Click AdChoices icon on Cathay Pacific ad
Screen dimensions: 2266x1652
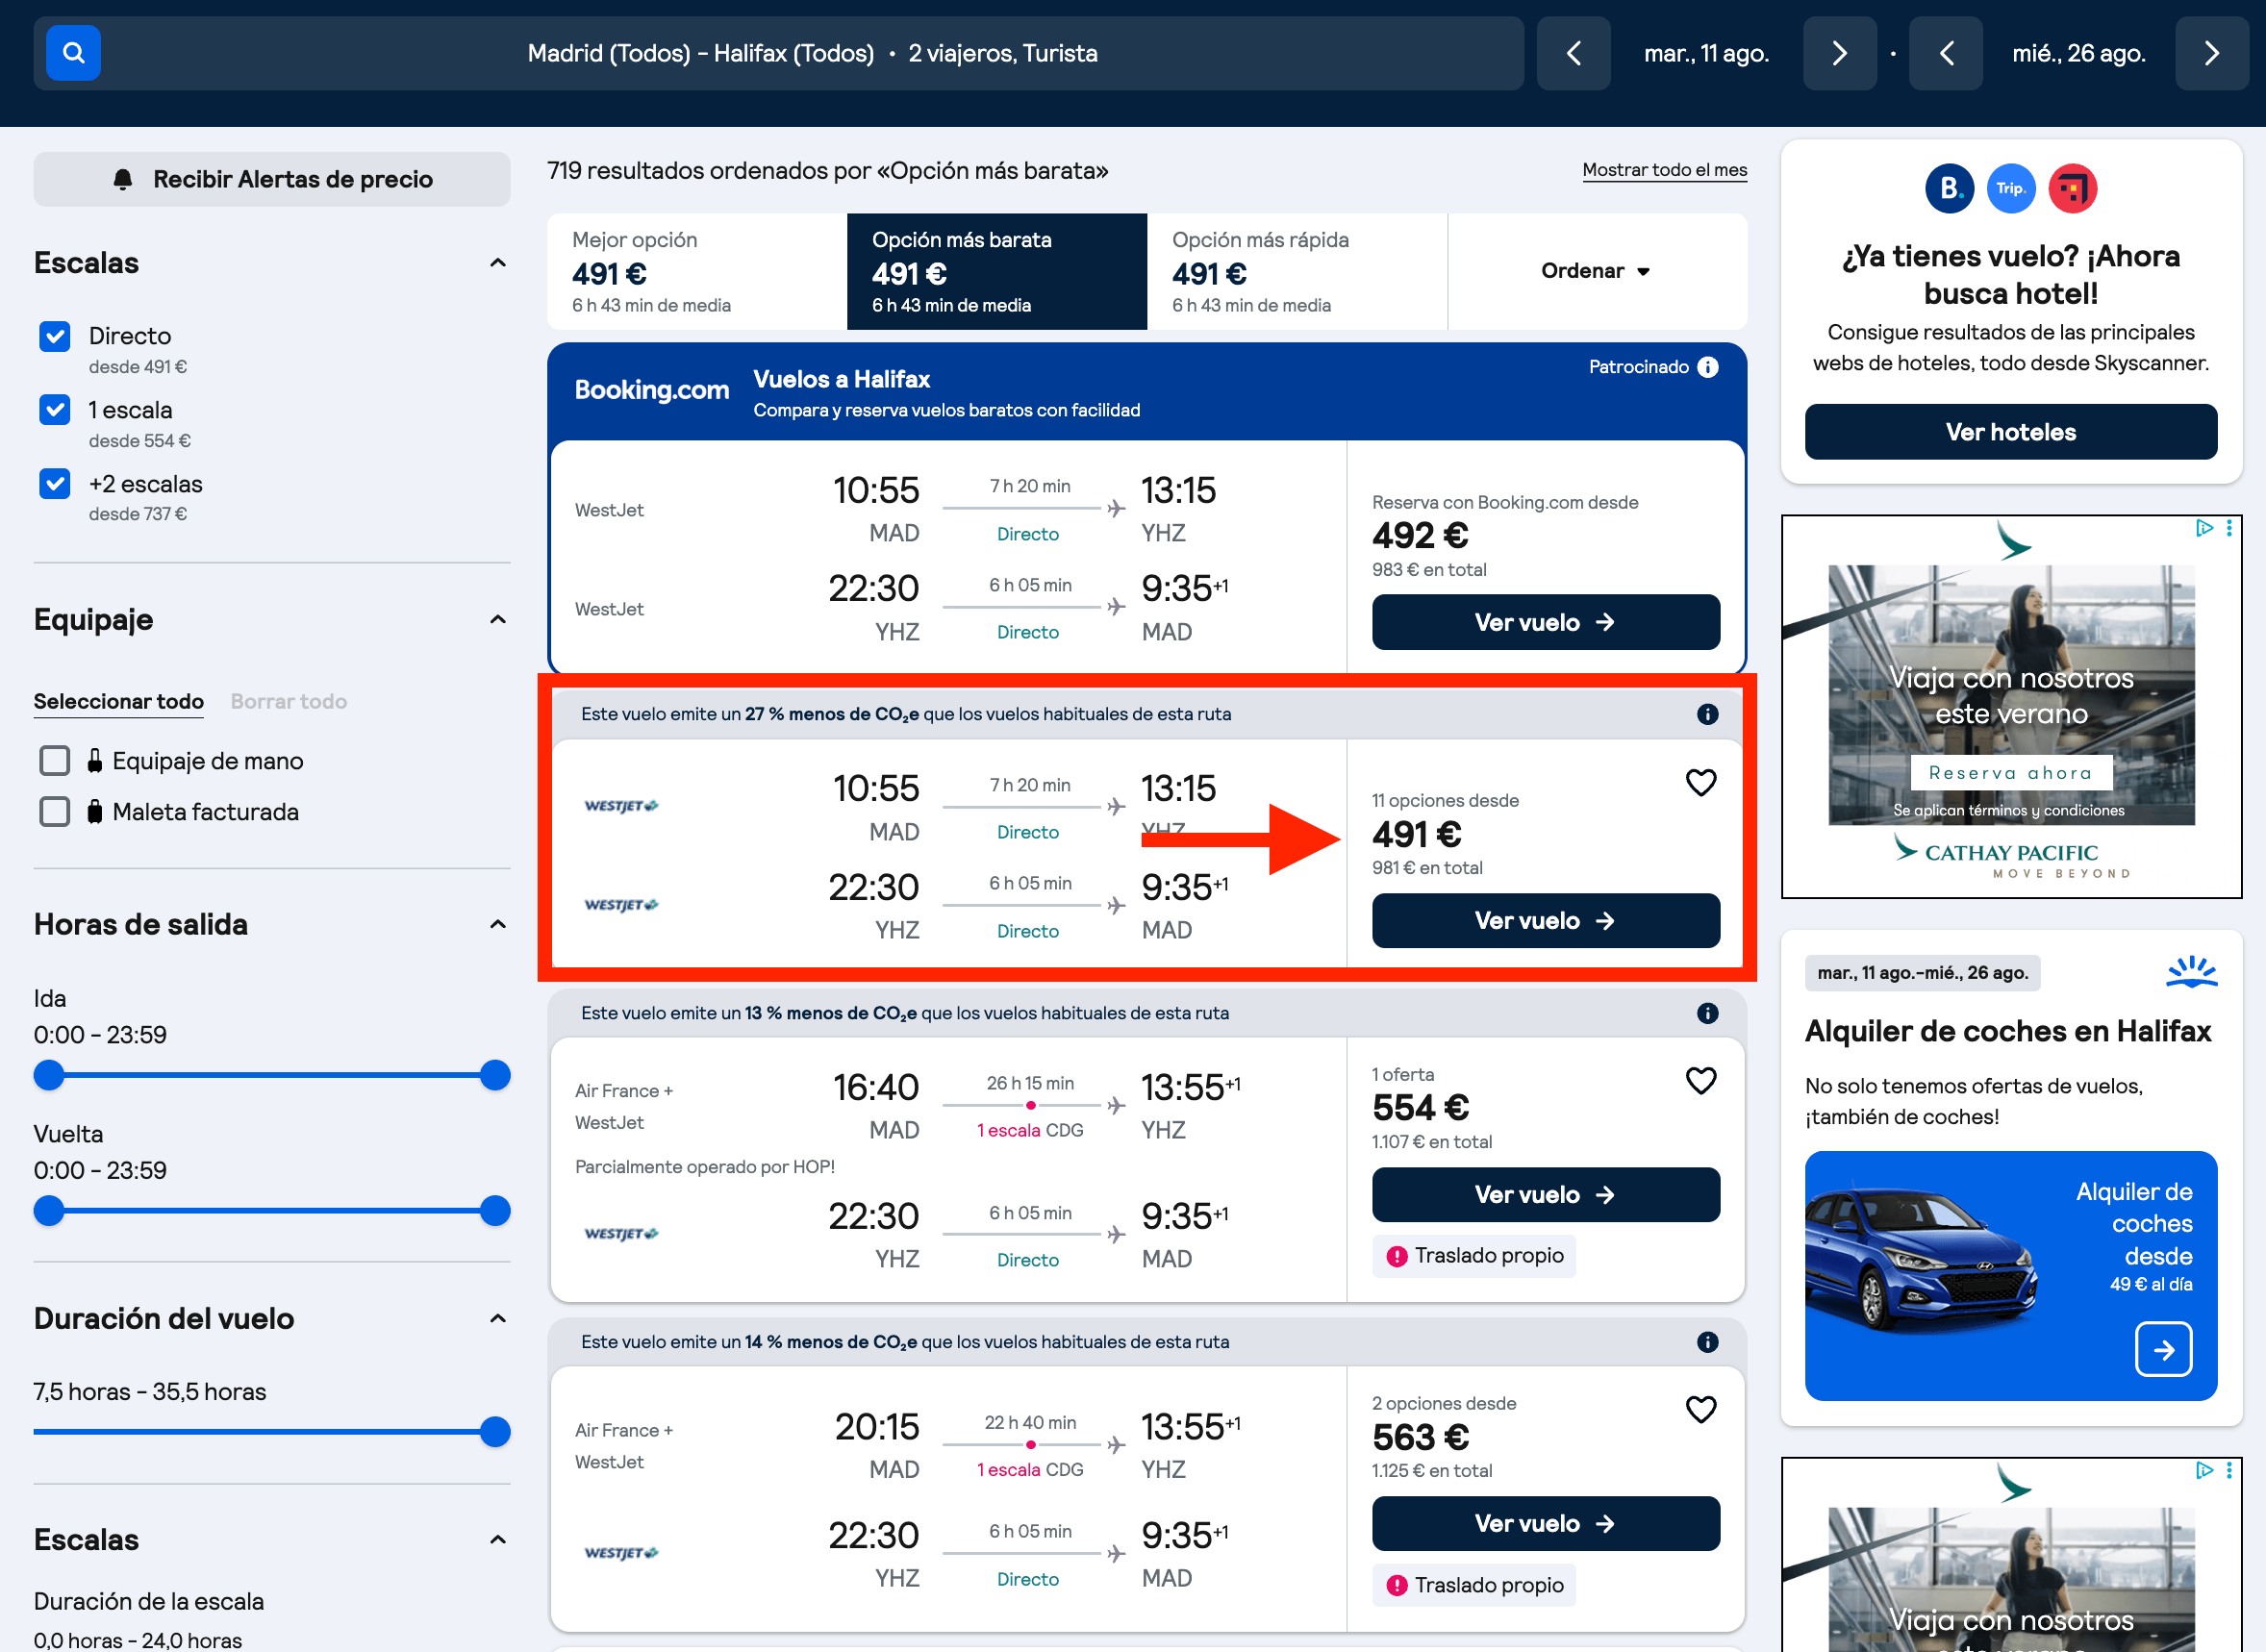pyautogui.click(x=2204, y=528)
